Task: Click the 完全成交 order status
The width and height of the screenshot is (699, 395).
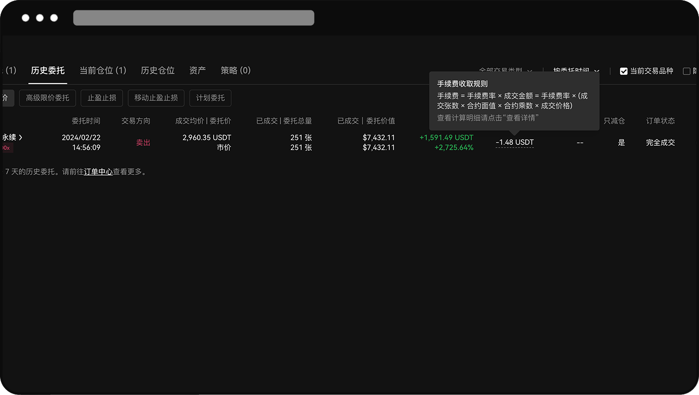Action: pyautogui.click(x=661, y=142)
